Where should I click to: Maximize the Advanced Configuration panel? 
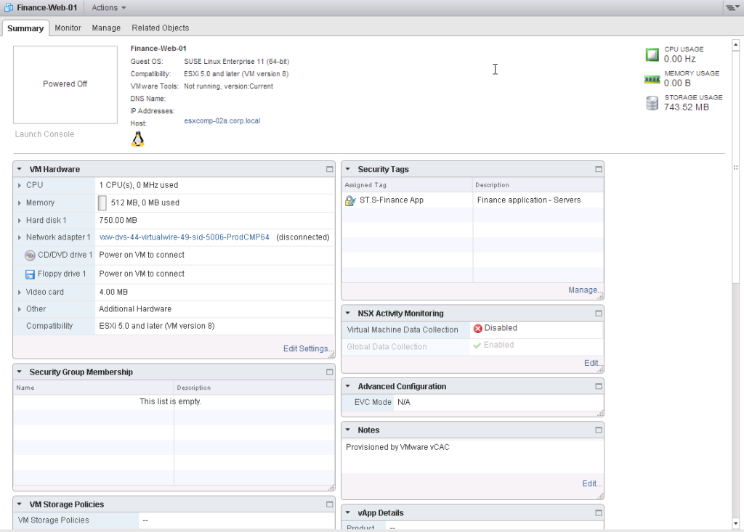point(599,386)
